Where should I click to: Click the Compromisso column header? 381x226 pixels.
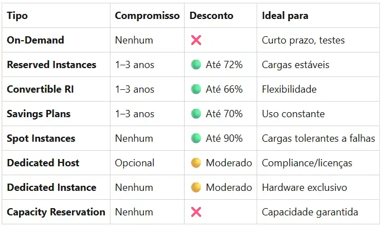tap(147, 16)
